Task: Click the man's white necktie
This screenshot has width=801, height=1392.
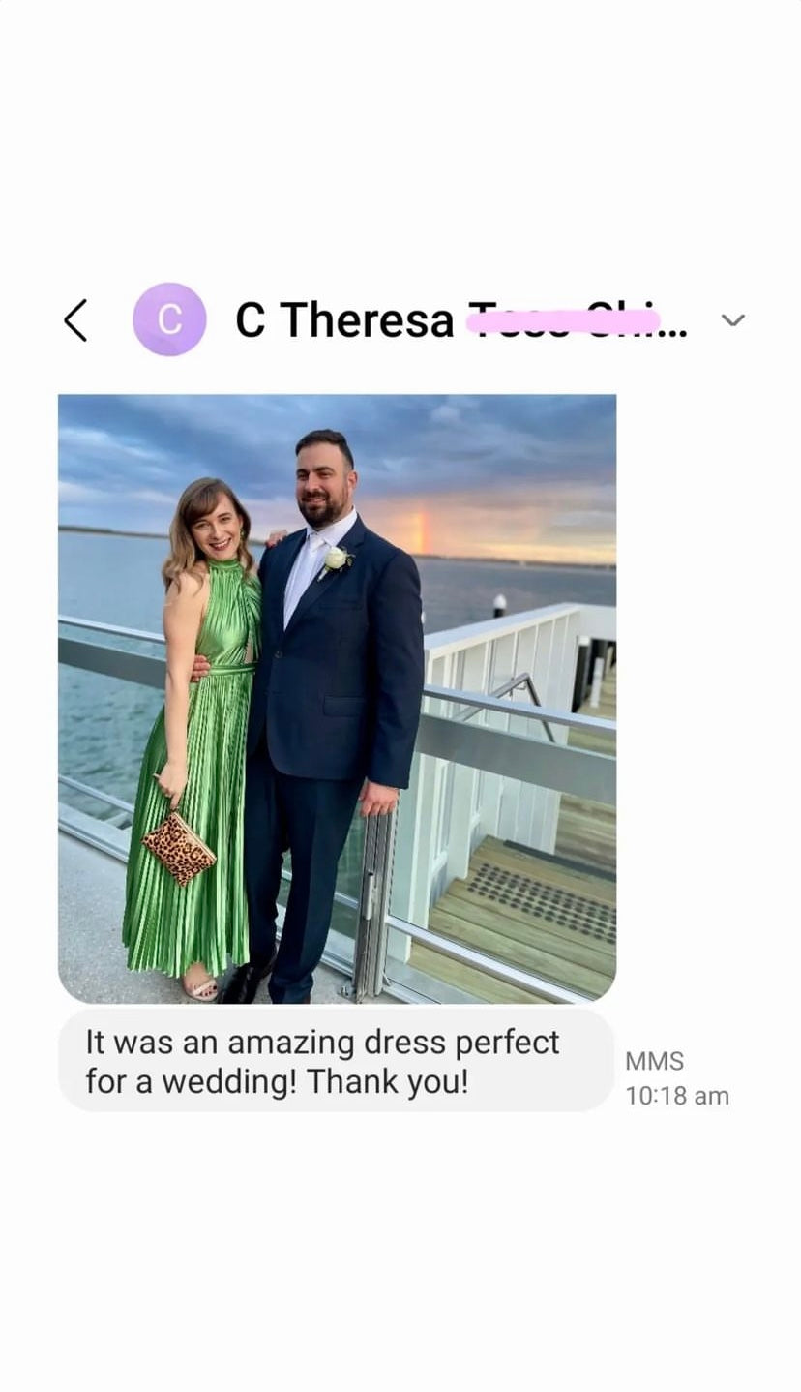Action: click(x=303, y=573)
